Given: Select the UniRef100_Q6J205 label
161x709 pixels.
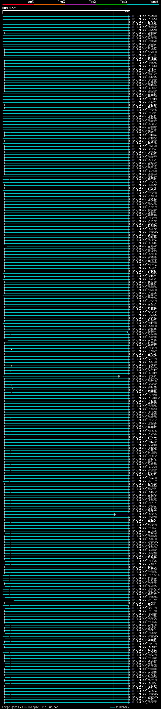Looking at the screenshot, I should [x=144, y=77].
